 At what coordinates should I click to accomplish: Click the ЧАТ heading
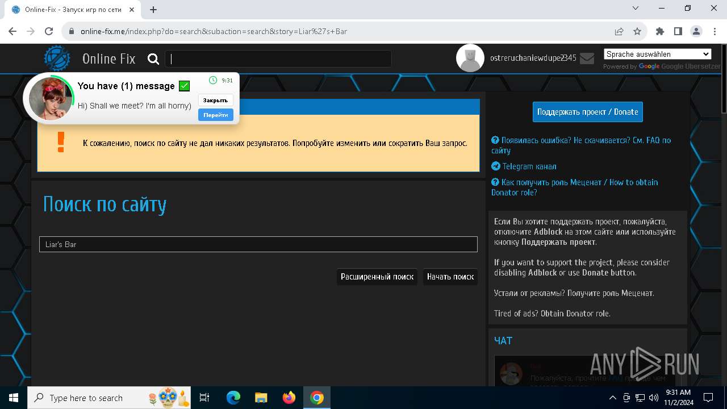(x=503, y=341)
